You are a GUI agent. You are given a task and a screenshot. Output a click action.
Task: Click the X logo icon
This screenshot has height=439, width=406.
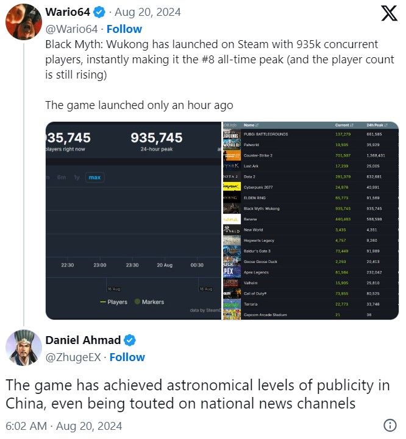click(x=389, y=13)
